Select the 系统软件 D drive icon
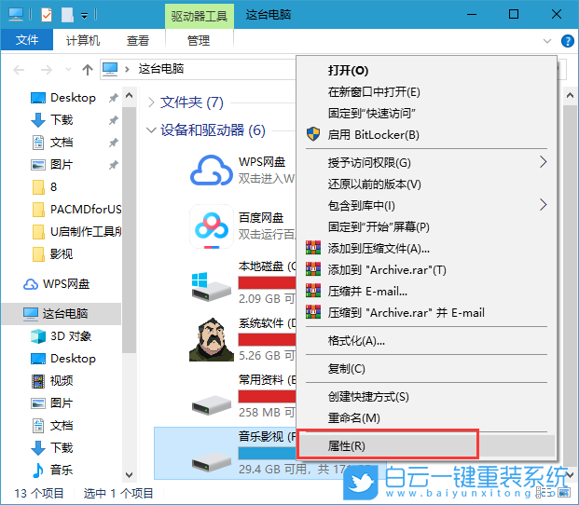 pos(212,339)
